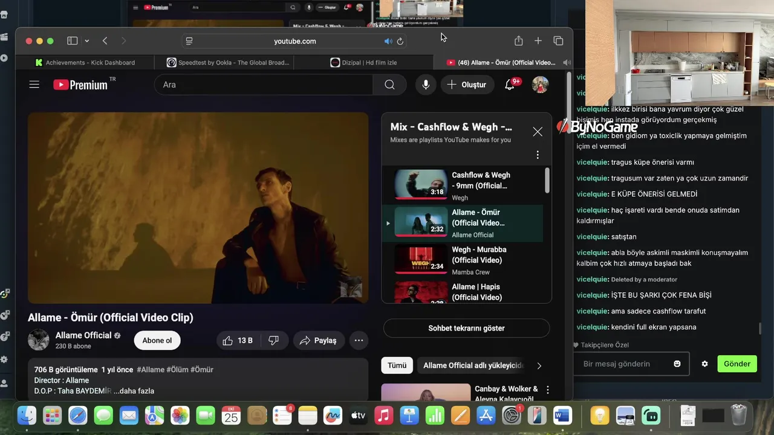The height and width of the screenshot is (435, 774).
Task: Open more actions ellipsis under video
Action: pyautogui.click(x=359, y=341)
